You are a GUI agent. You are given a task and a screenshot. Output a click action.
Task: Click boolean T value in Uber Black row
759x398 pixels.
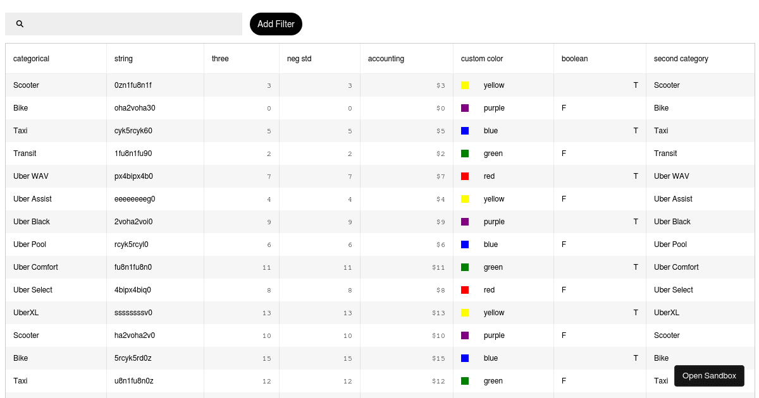tap(636, 222)
